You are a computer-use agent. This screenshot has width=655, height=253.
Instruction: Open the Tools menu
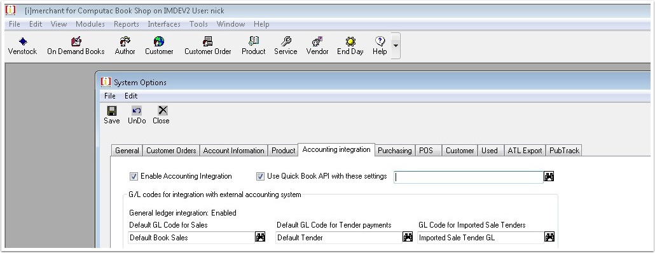198,24
